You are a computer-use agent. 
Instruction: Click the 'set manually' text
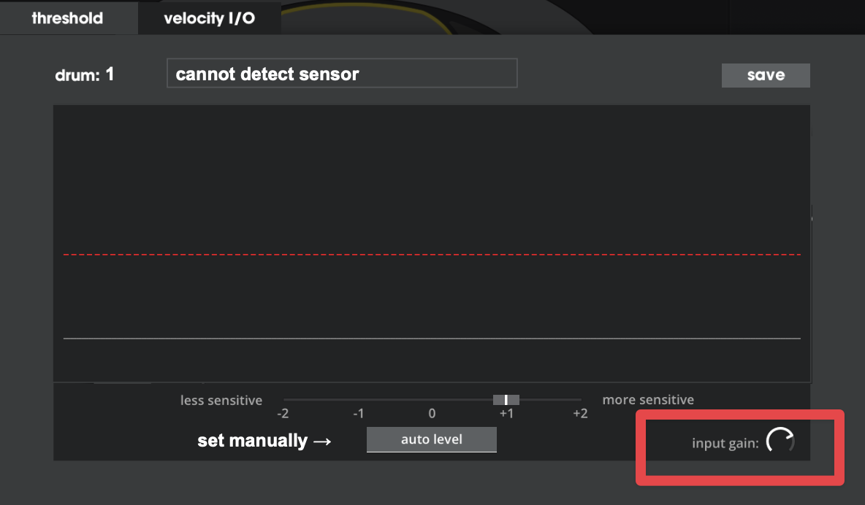tap(252, 441)
